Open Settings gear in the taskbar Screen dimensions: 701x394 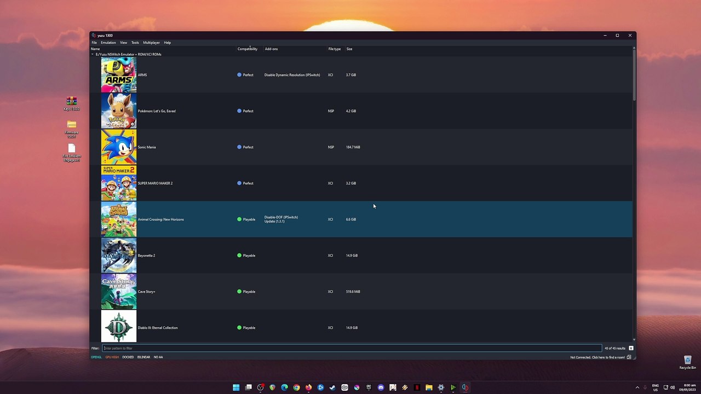441,387
